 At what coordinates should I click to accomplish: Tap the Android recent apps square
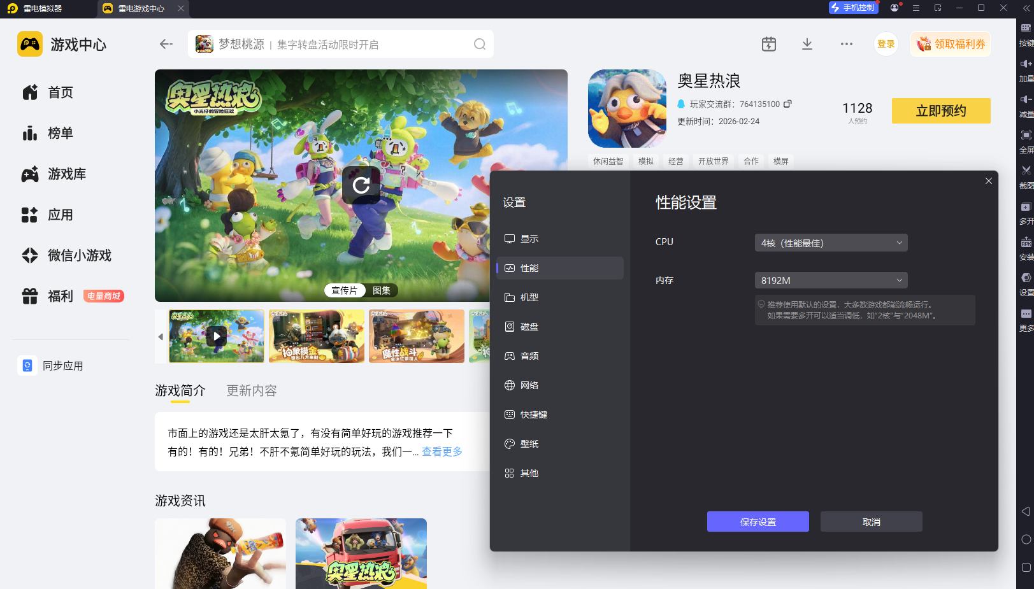click(1026, 567)
